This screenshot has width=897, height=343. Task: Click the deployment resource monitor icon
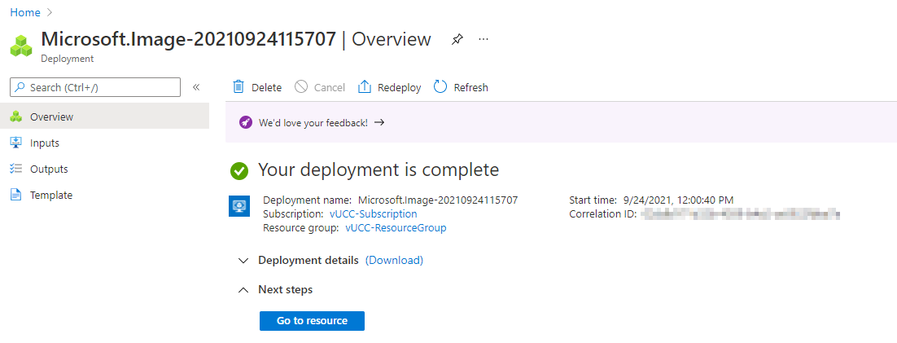pos(239,206)
